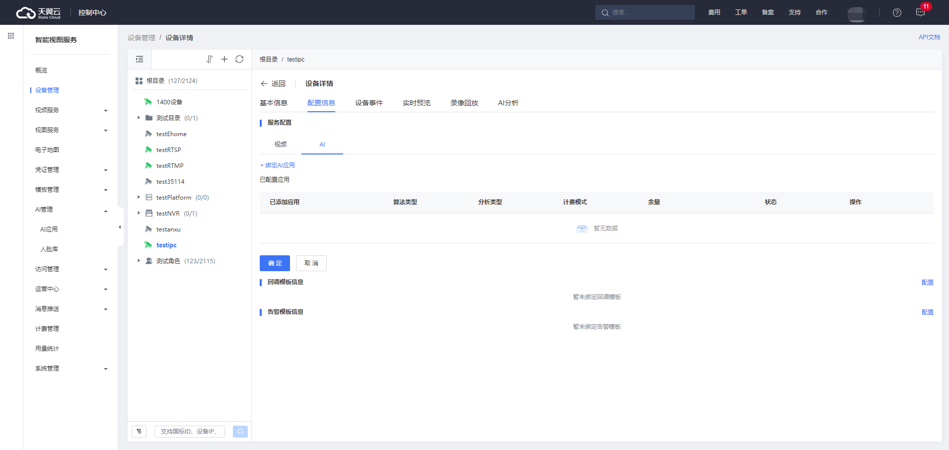Open the help question mark icon
Viewport: 949px width, 450px height.
pyautogui.click(x=897, y=13)
